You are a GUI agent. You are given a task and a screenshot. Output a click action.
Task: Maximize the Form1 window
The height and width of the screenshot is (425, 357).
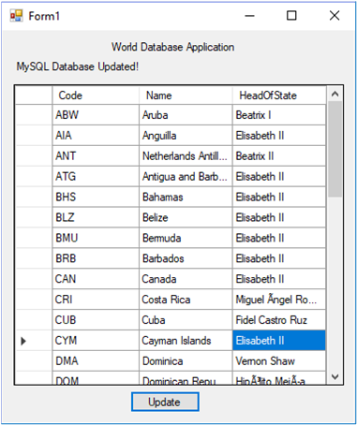tap(291, 16)
